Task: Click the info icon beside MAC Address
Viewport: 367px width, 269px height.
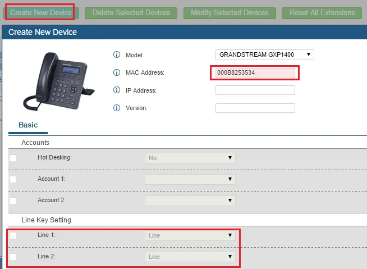Action: (x=117, y=72)
